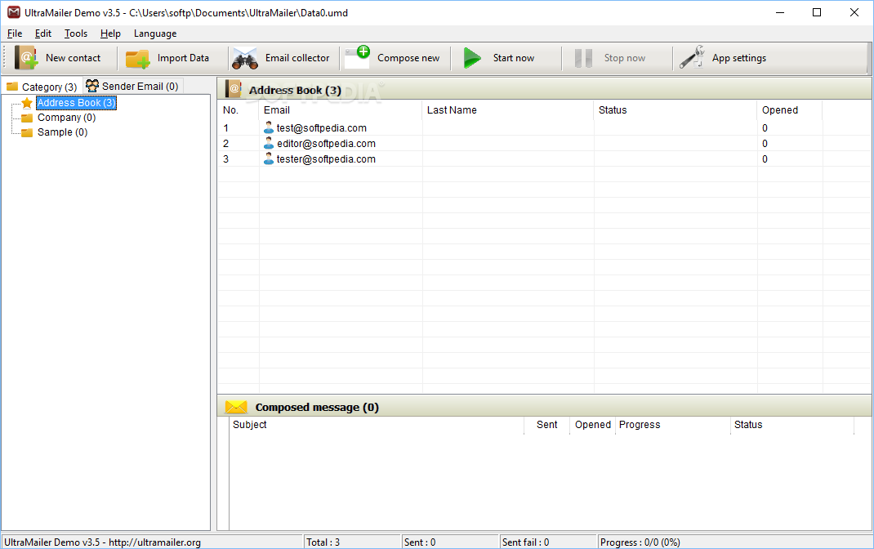Open the Edit menu

tap(43, 33)
